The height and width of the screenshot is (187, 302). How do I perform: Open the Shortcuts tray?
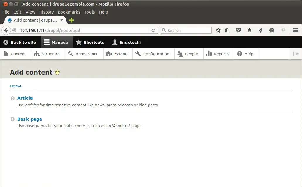point(90,42)
